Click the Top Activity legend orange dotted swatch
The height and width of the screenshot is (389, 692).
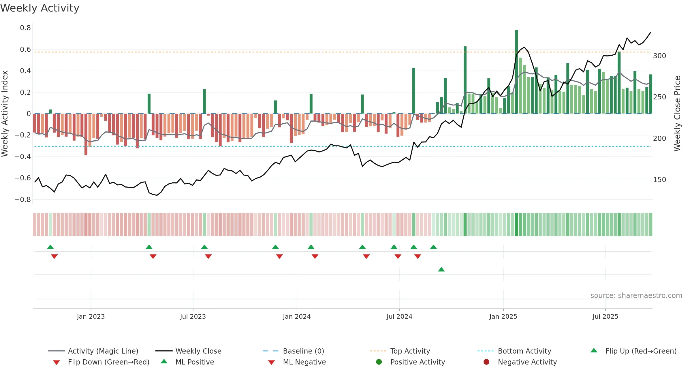click(x=378, y=351)
